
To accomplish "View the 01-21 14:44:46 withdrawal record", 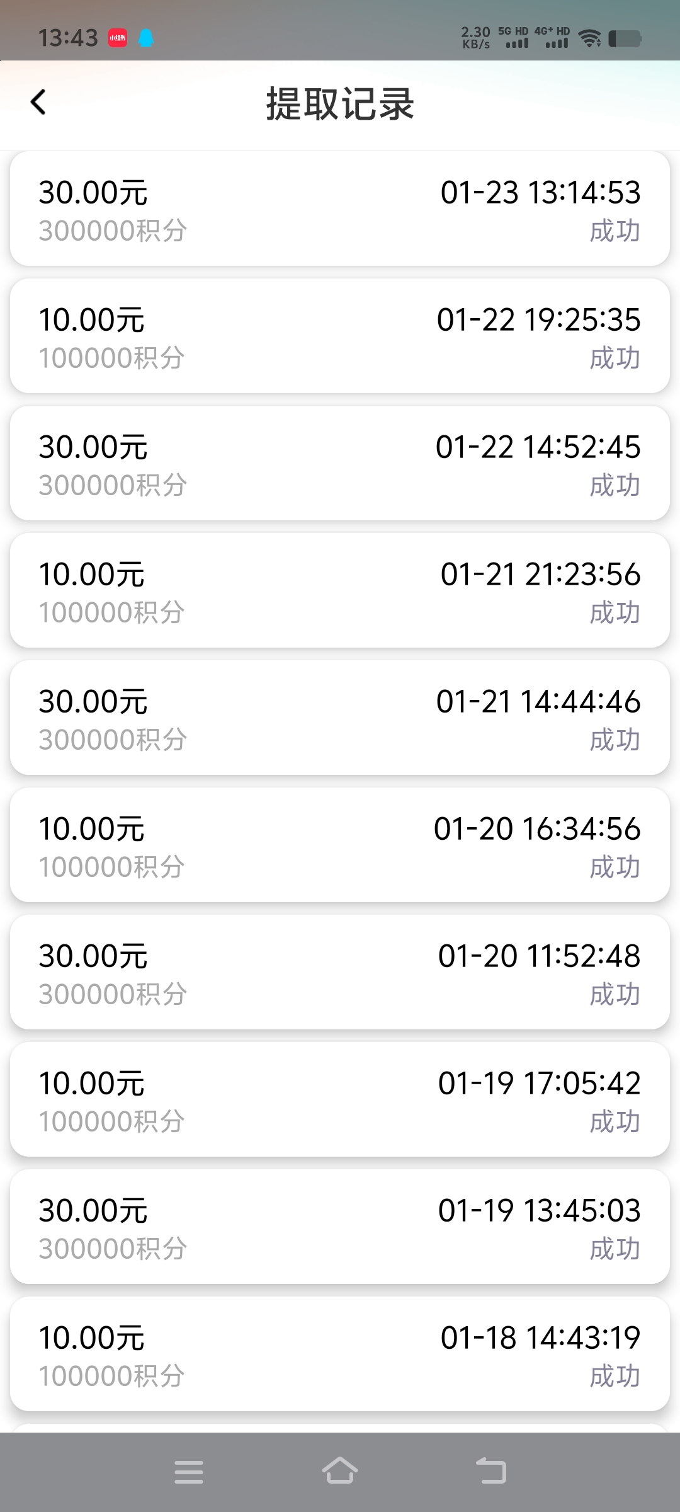I will click(x=340, y=718).
